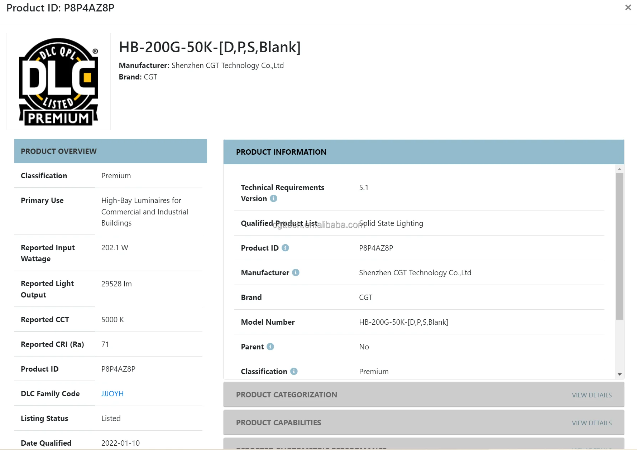This screenshot has width=637, height=450.
Task: Open the JJJOYH family code link
Action: [x=112, y=393]
